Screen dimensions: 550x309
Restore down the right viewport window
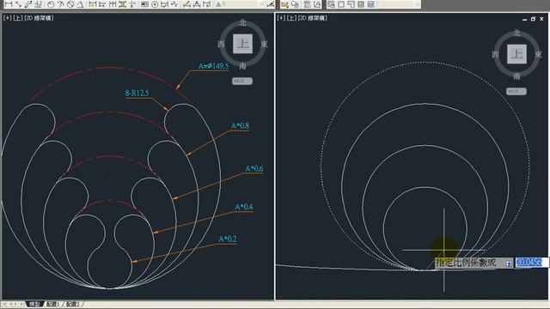coord(533,19)
